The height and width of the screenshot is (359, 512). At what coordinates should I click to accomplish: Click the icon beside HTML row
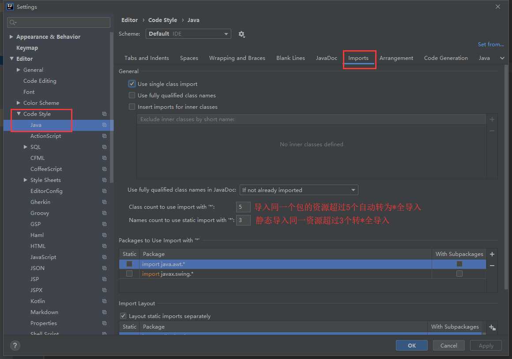[104, 246]
